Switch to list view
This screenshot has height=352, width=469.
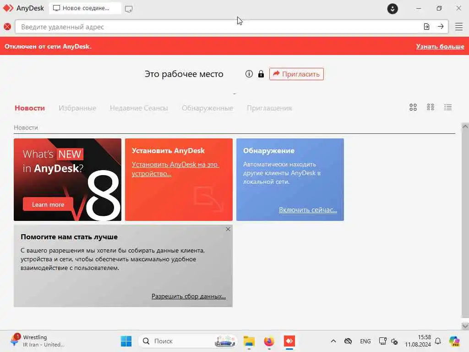448,107
